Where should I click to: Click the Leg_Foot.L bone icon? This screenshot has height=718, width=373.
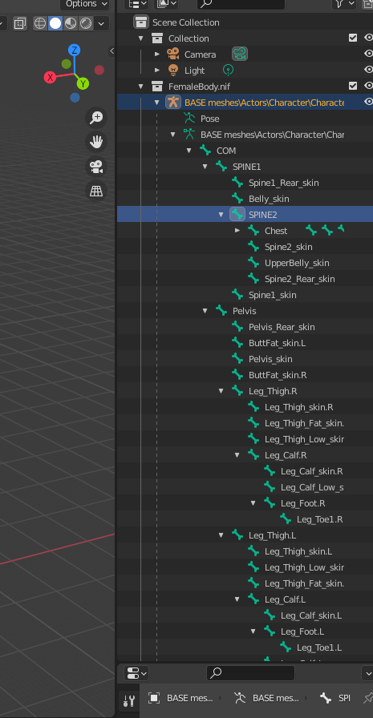(270, 631)
